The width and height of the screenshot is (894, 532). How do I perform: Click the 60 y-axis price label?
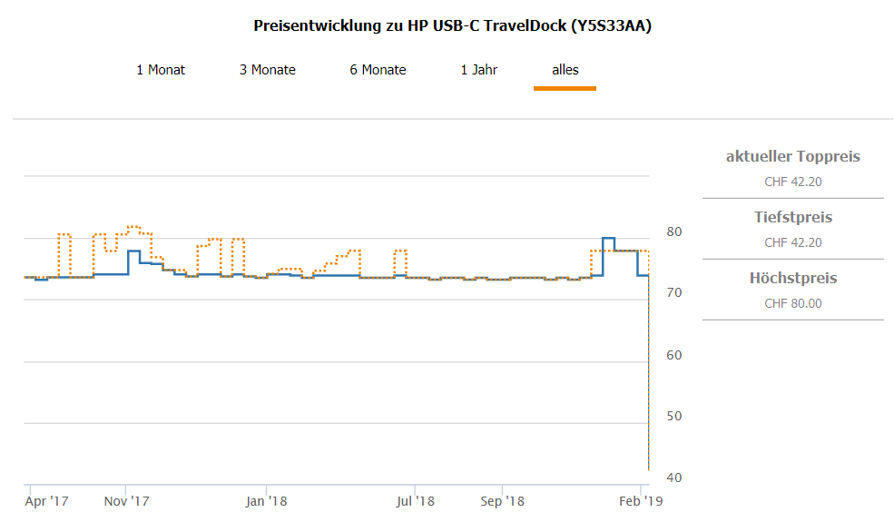(x=675, y=356)
